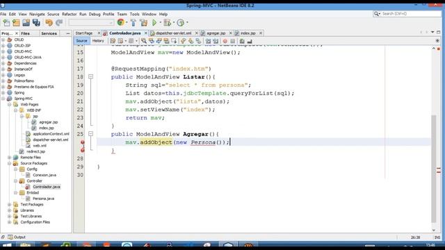
Task: Switch to the agregar.jsp editor tab
Action: point(216,33)
